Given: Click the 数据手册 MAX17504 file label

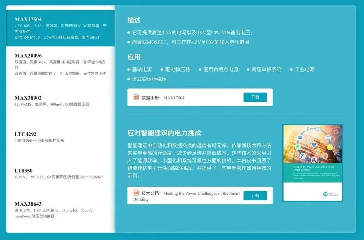Looking at the screenshot, I should click(163, 98).
